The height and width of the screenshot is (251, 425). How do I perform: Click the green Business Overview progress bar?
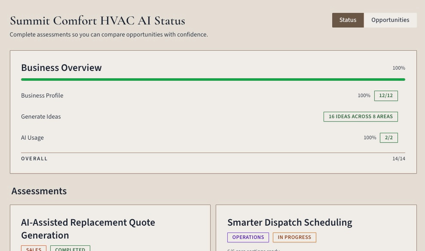[213, 80]
